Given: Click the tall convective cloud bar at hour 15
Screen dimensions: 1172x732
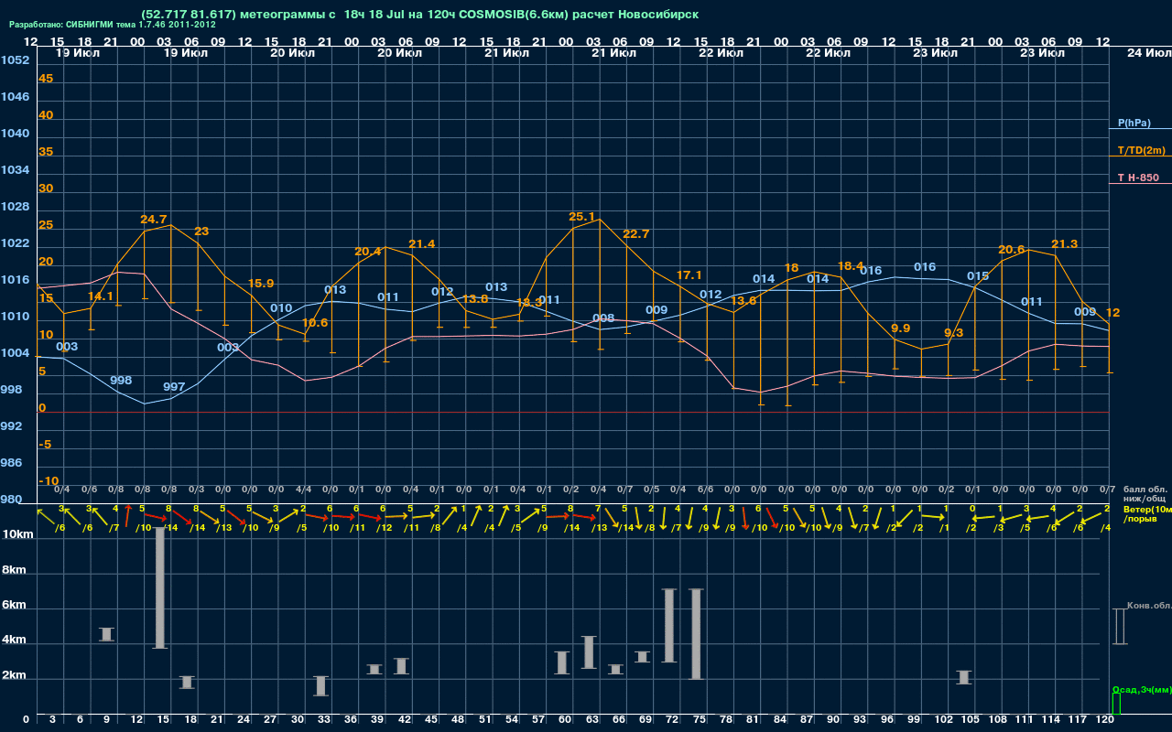Looking at the screenshot, I should 159,587.
